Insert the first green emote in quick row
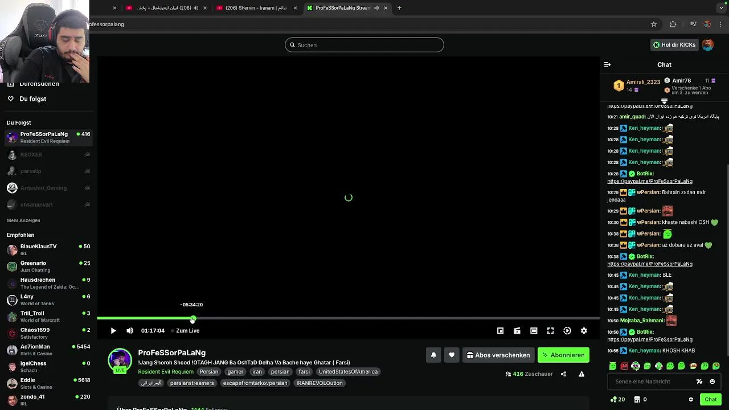 [x=613, y=366]
